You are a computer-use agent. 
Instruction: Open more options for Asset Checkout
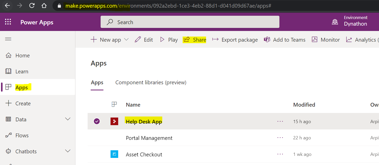pyautogui.click(x=280, y=154)
